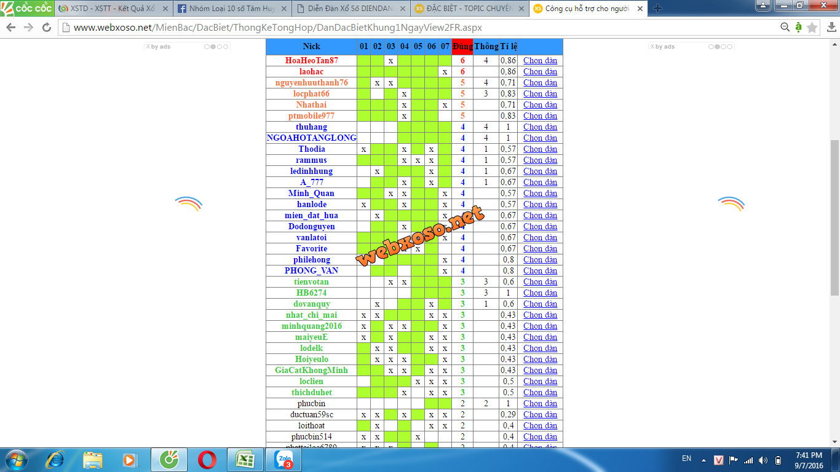The width and height of the screenshot is (840, 472).
Task: Open the network signal tray icon
Action: pos(748,460)
